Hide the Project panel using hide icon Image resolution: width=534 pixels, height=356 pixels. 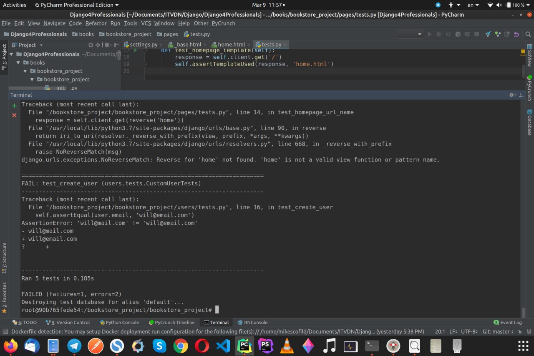pos(116,45)
